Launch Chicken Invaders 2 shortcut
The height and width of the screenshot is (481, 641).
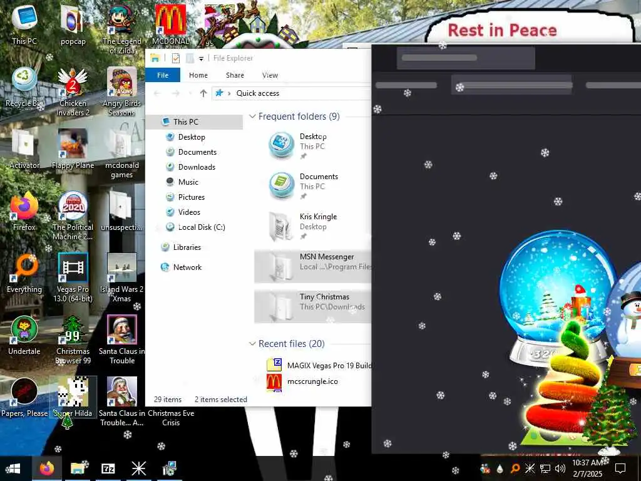point(73,91)
